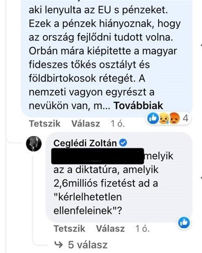The height and width of the screenshot is (253, 202).
Task: Click the sad face reaction icon
Action: (163, 119)
